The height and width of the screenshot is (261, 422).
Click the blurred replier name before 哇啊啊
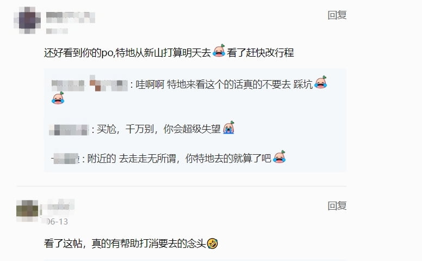tap(89, 83)
